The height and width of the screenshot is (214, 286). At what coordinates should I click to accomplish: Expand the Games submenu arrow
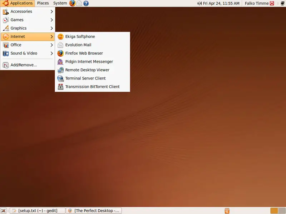pos(51,20)
